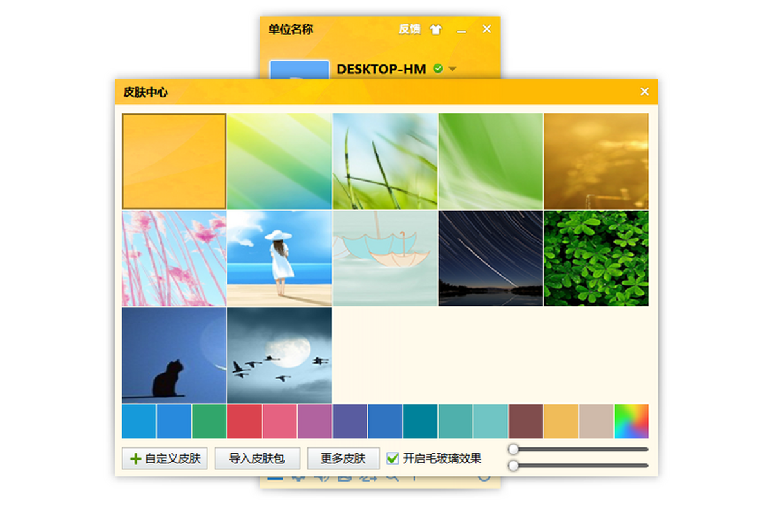Expand the status dropdown arrow beside DESKTOP-HM
This screenshot has width=773, height=515.
(452, 69)
